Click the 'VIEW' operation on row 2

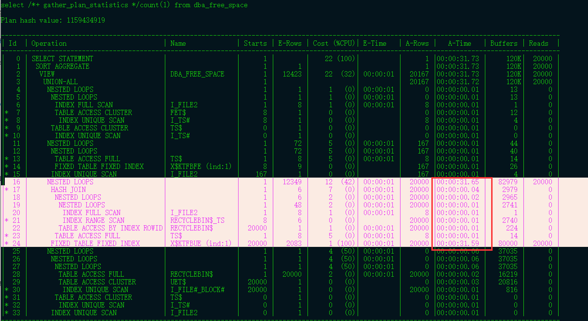pyautogui.click(x=47, y=74)
